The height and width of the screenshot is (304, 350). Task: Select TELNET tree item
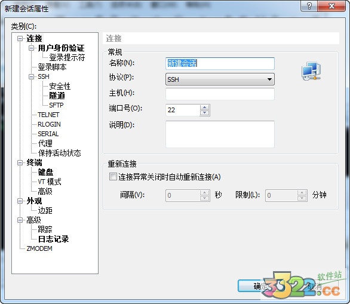coord(48,115)
